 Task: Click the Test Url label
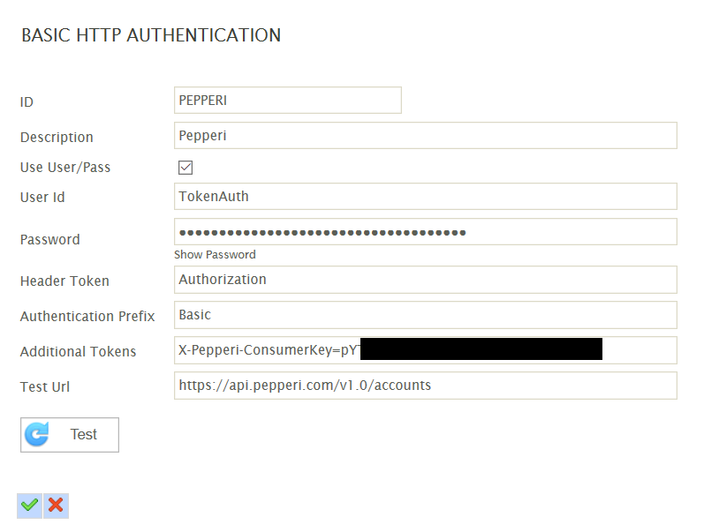(45, 386)
